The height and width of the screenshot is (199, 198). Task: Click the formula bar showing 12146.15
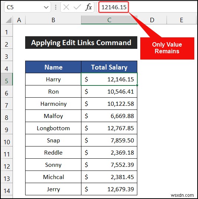pos(147,7)
